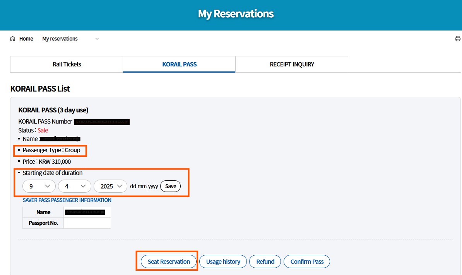Switch to the Rail Tickets tab
Screen dimensions: 462x275
[66, 64]
